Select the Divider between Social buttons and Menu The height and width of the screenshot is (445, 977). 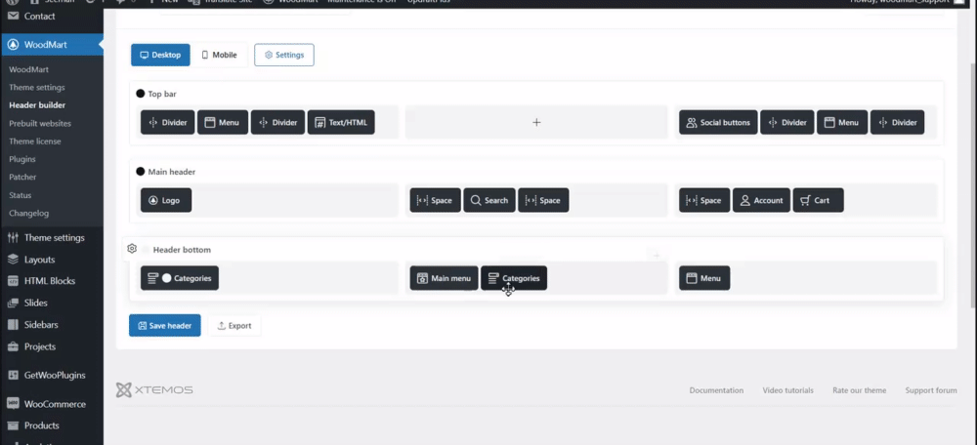[786, 123]
